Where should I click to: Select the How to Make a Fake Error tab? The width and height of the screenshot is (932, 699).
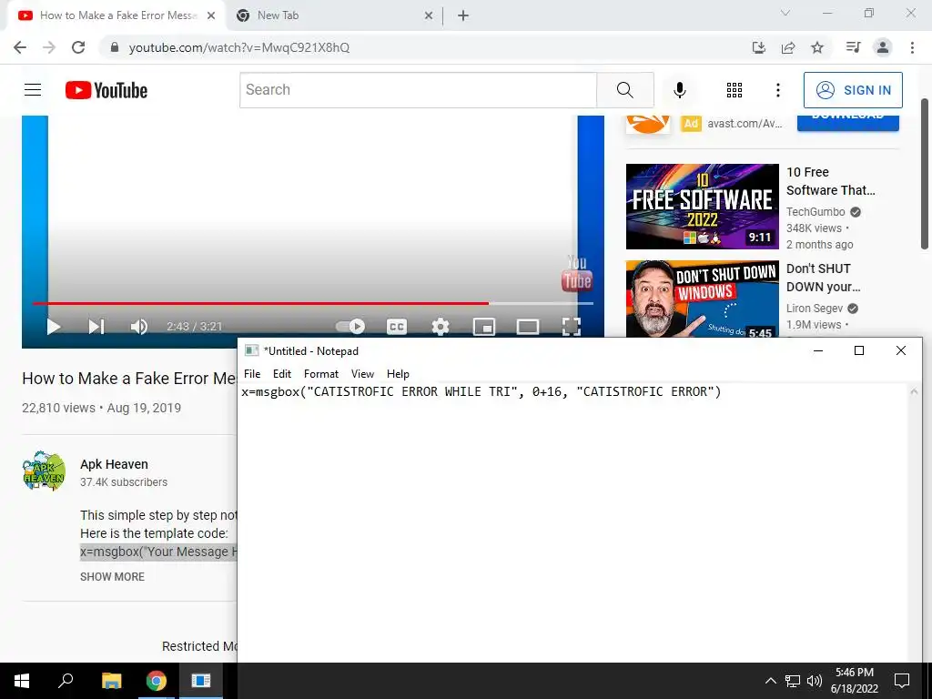[117, 15]
